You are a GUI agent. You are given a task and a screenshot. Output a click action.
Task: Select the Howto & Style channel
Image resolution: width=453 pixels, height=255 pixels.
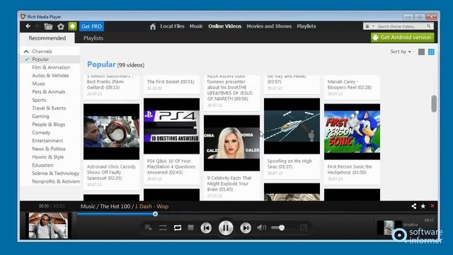click(x=48, y=157)
